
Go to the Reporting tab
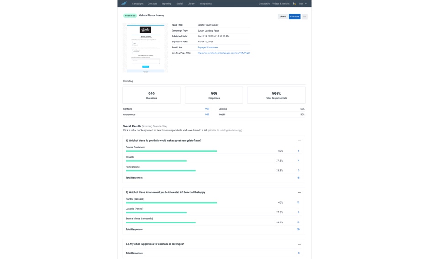point(166,4)
